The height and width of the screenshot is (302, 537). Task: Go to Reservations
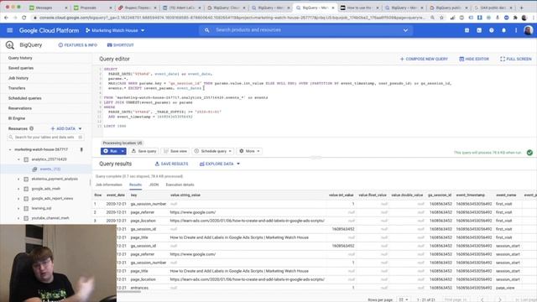(20, 108)
